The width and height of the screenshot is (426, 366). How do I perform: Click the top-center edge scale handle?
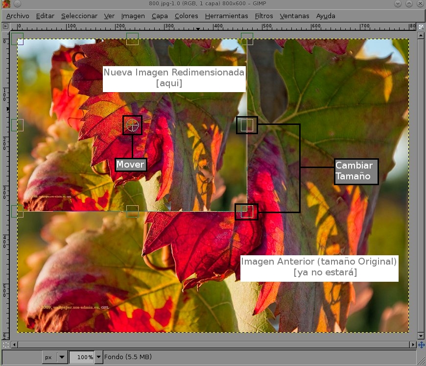point(132,39)
